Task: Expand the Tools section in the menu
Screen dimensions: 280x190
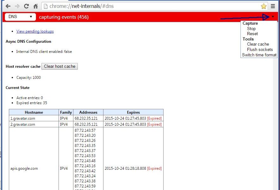Action: point(248,39)
